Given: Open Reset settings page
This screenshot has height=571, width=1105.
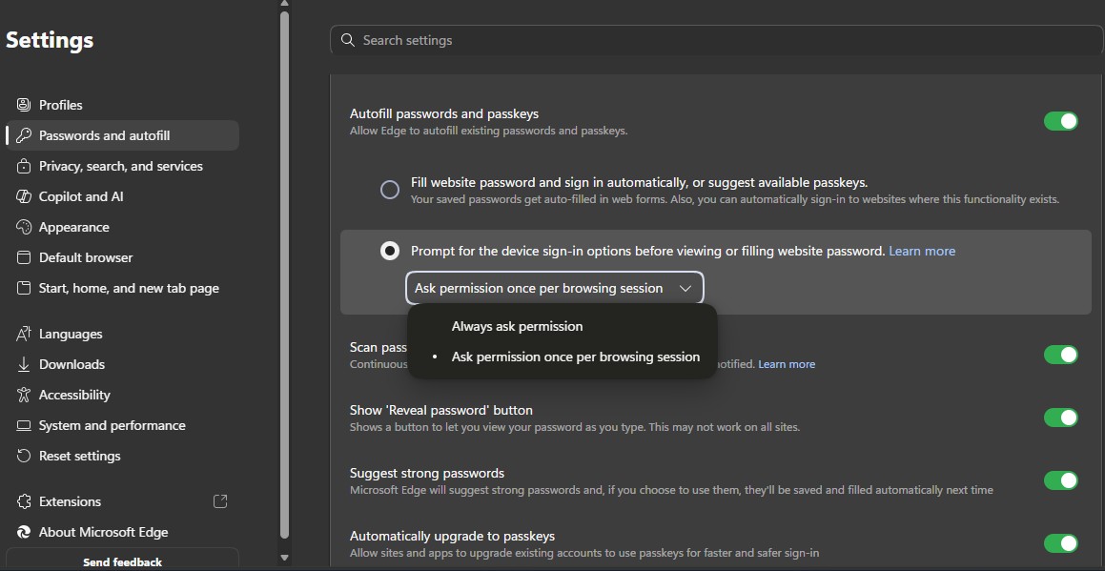Looking at the screenshot, I should (123, 456).
